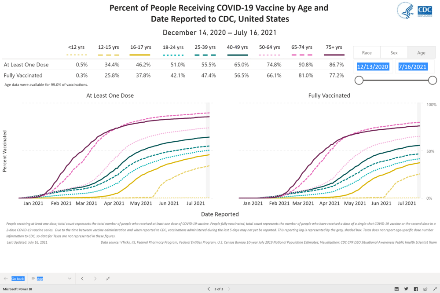Go to the previous page in the toolbar
Image resolution: width=440 pixels, height=293 pixels.
click(x=82, y=278)
